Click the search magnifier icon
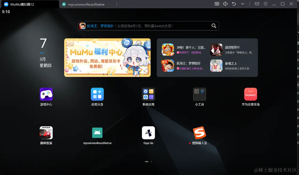The width and height of the screenshot is (299, 175). 214,26
